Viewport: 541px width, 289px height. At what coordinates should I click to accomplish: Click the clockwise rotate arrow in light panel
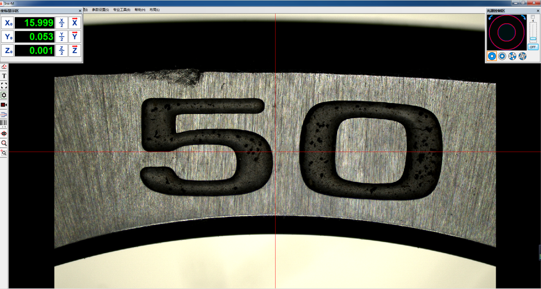523,17
